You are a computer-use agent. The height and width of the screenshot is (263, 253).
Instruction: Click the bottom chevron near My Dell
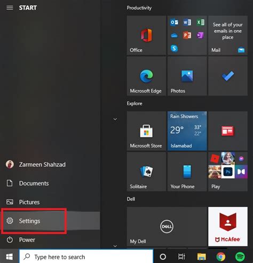[115, 246]
